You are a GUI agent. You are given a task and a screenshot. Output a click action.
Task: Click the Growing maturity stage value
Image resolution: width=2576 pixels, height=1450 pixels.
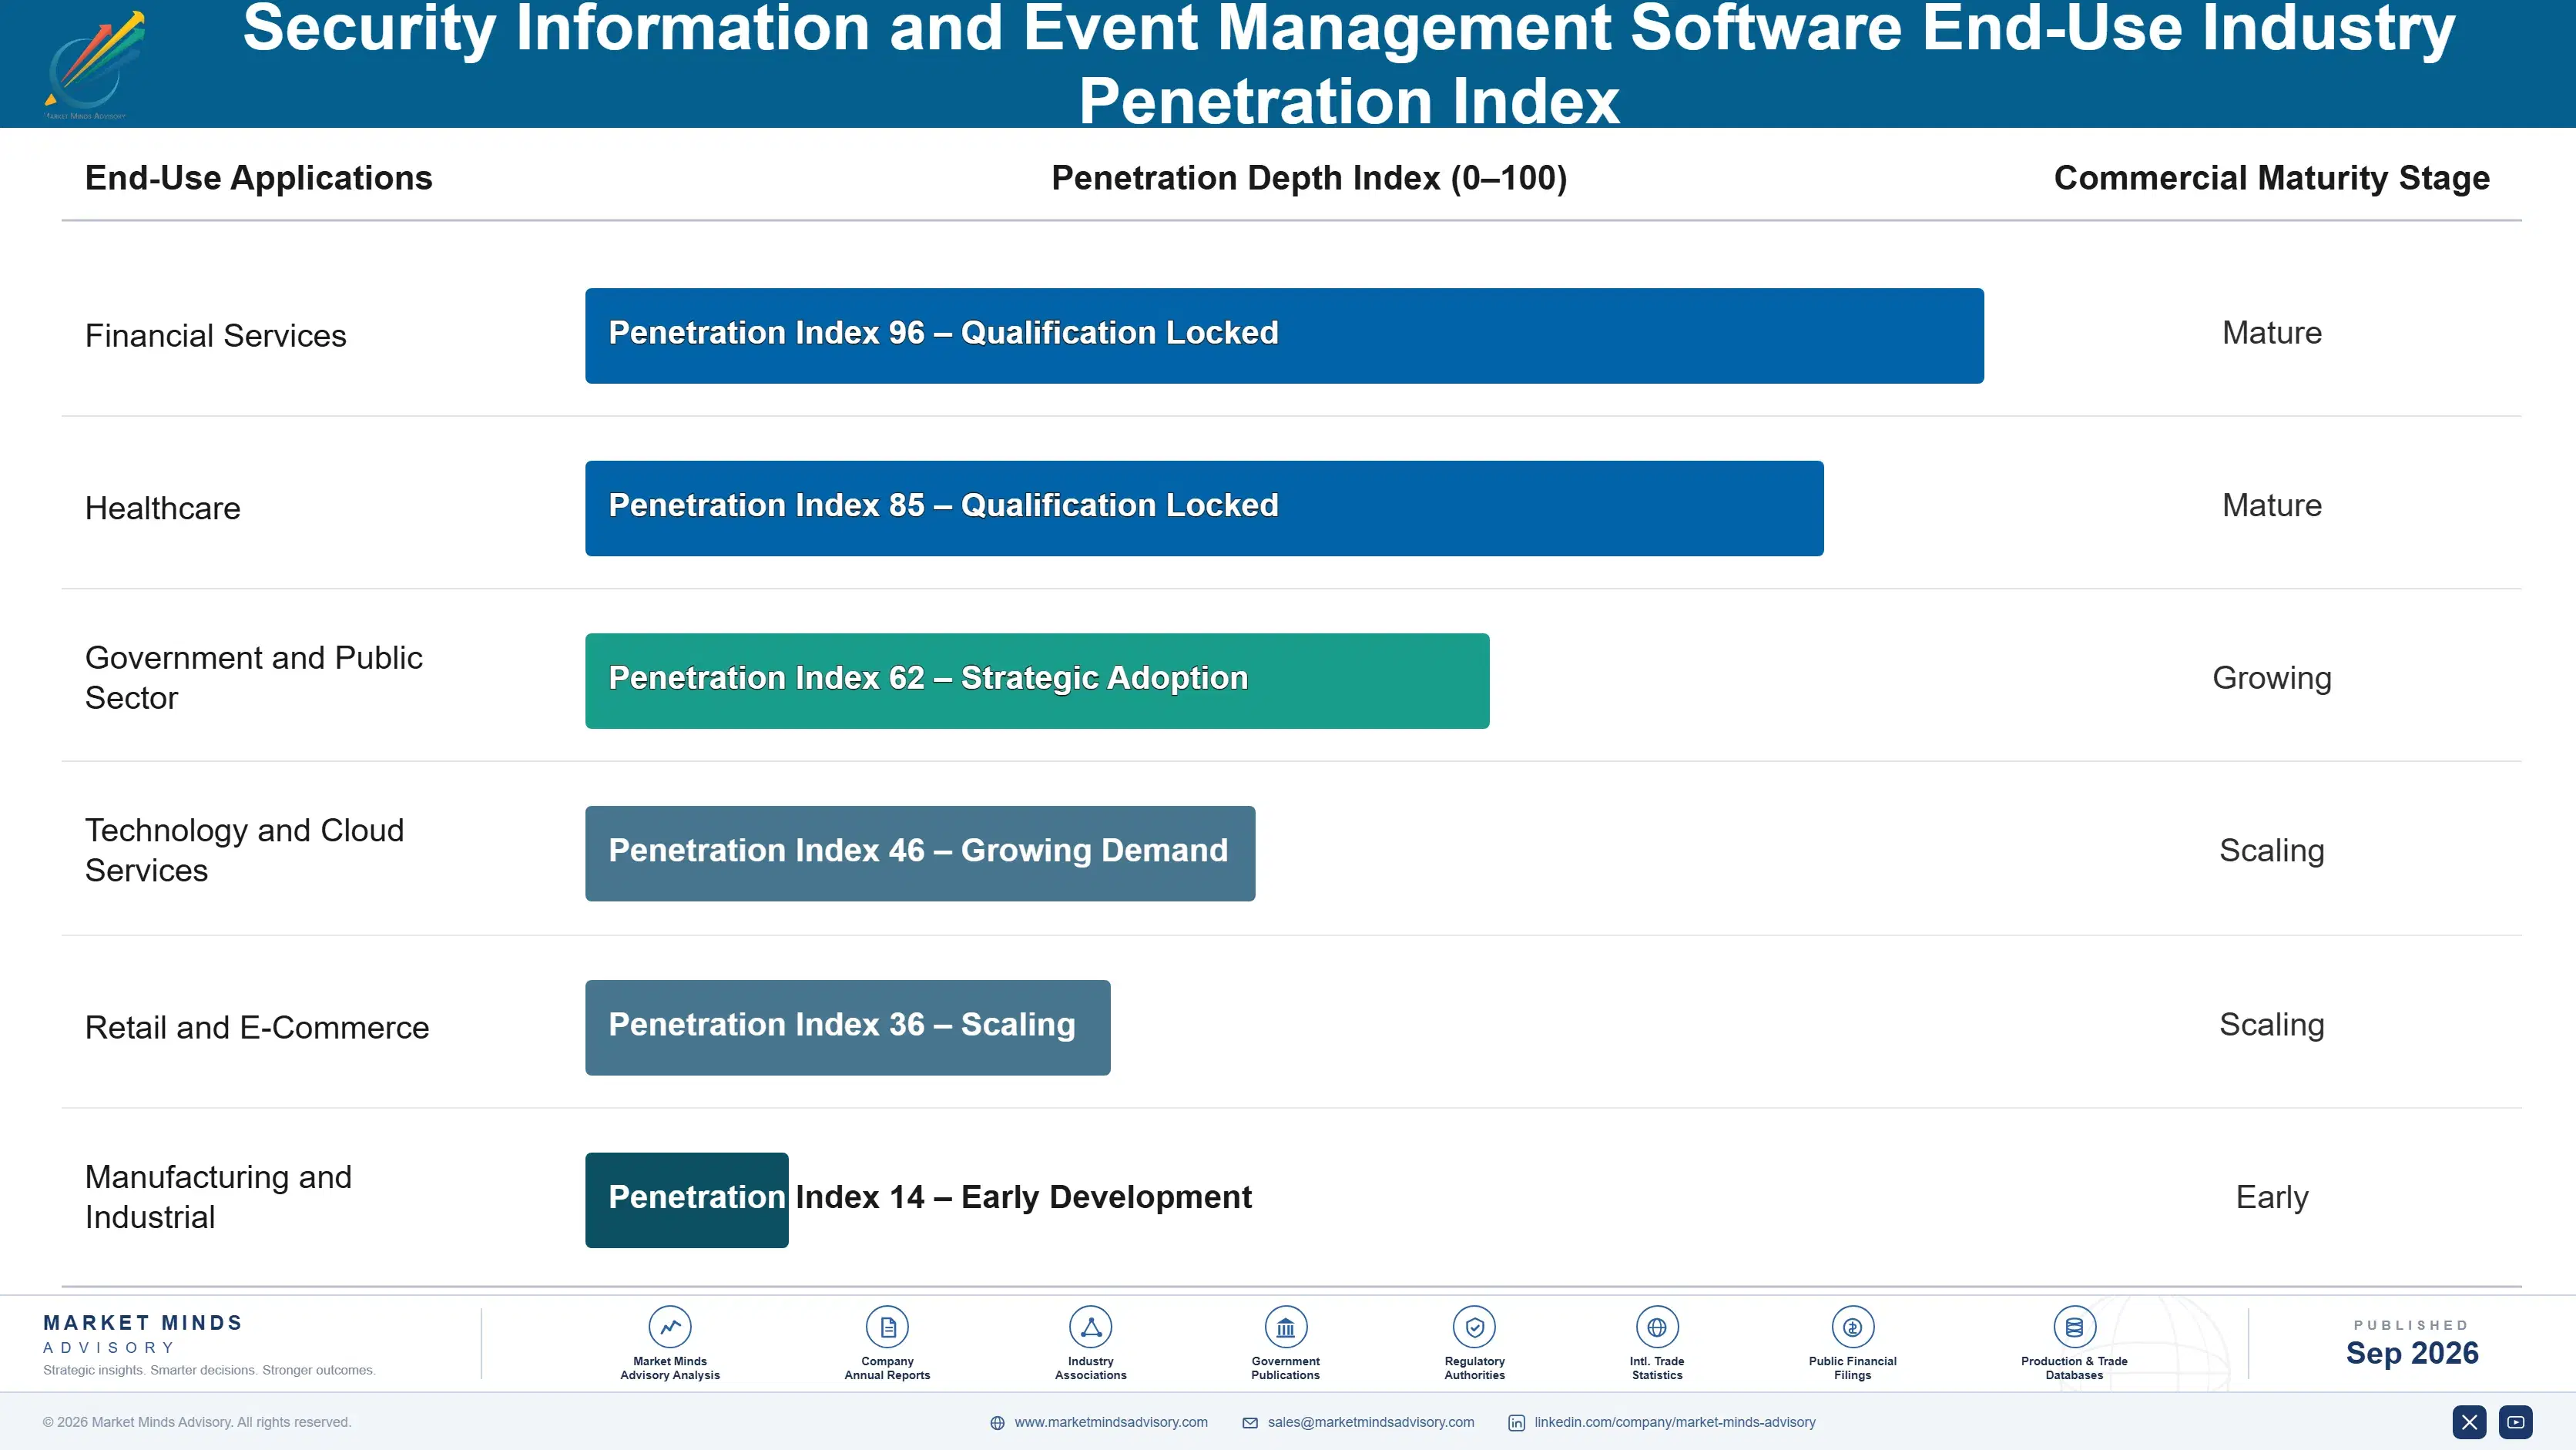pyautogui.click(x=2272, y=678)
